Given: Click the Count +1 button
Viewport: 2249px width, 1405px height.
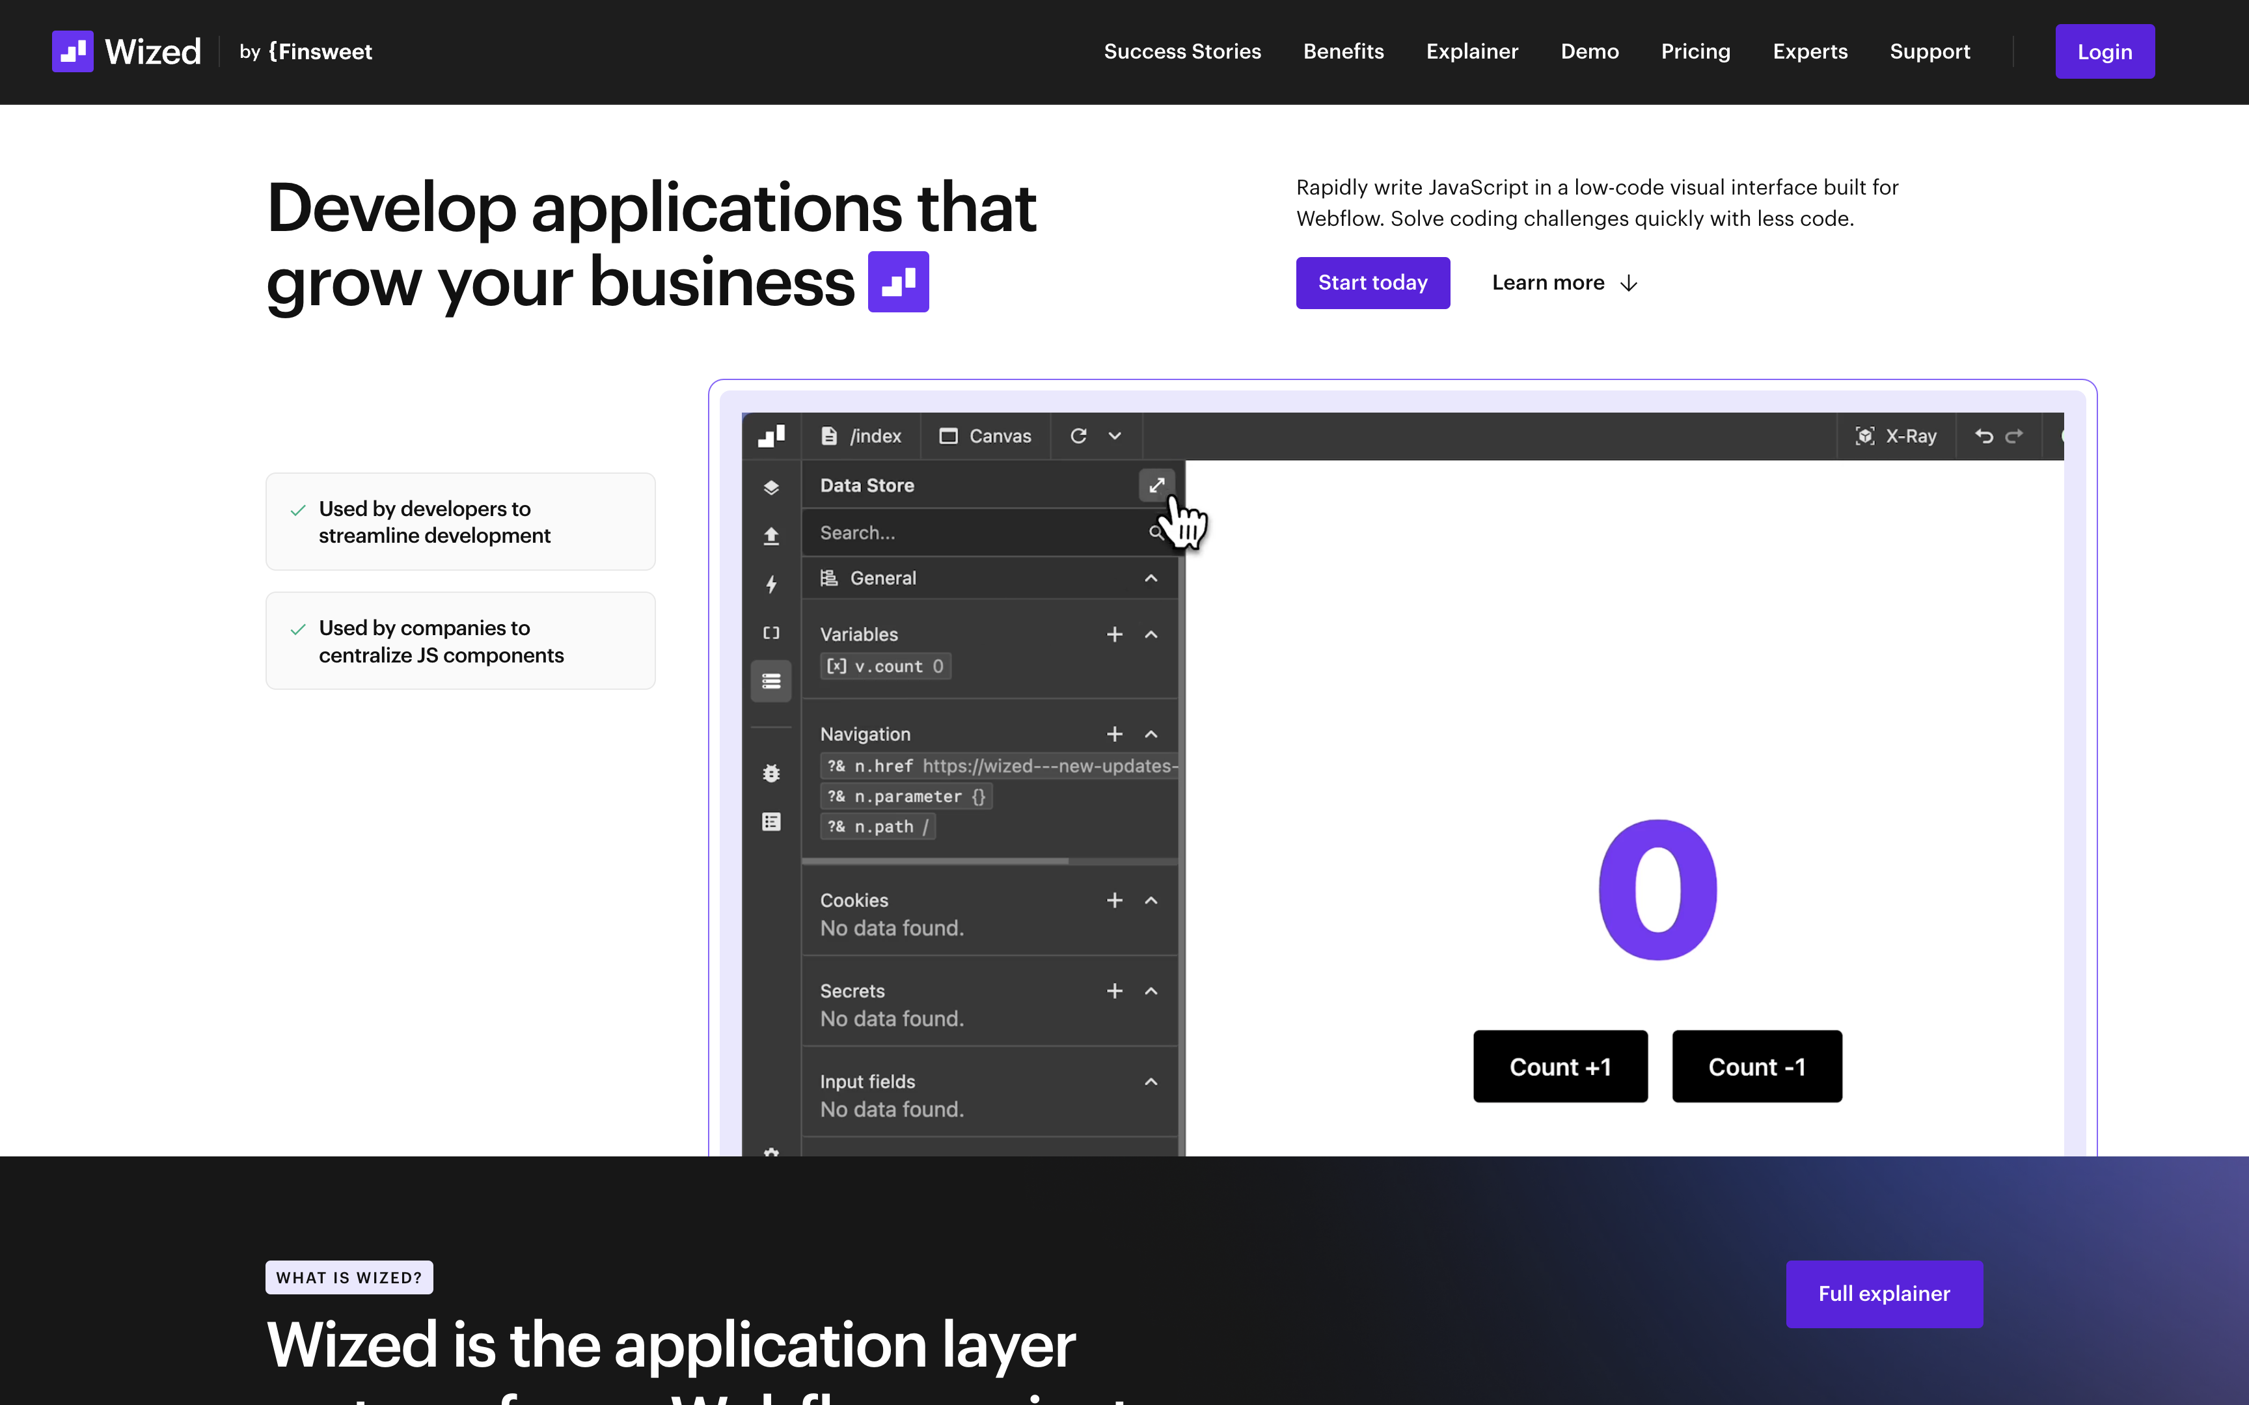Looking at the screenshot, I should [x=1560, y=1067].
